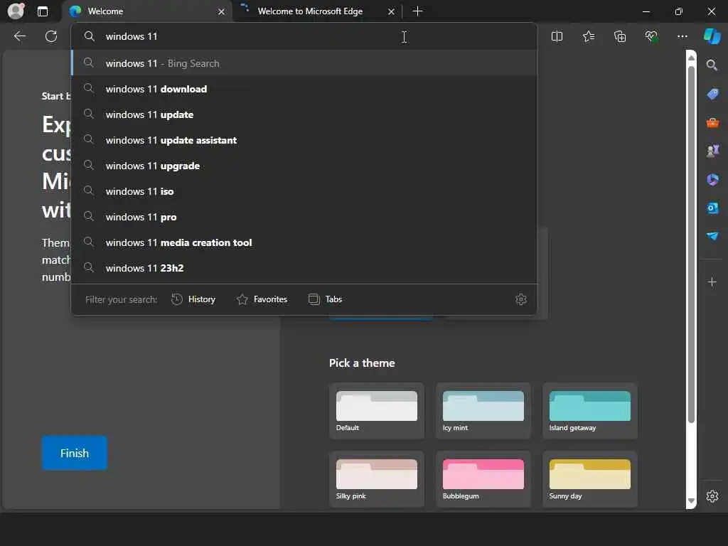Select 'windows 11 download' suggestion

point(304,89)
